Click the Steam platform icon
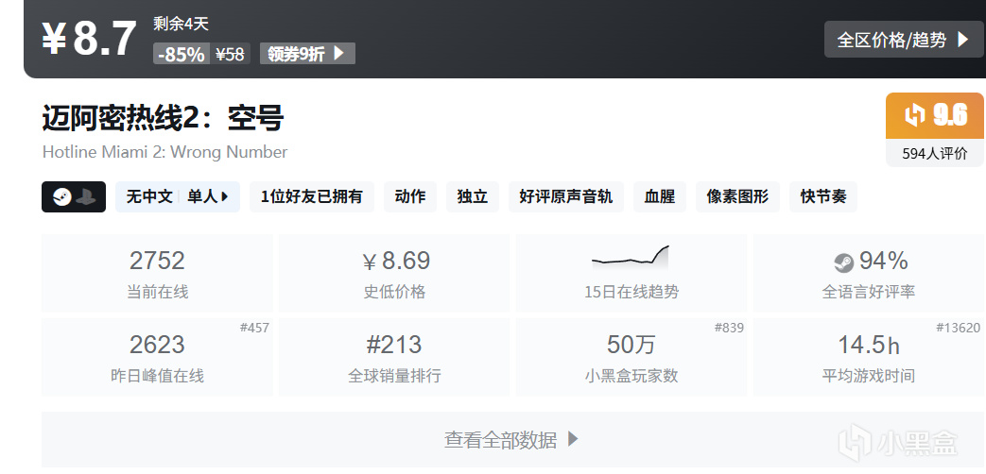This screenshot has width=986, height=474. (62, 197)
